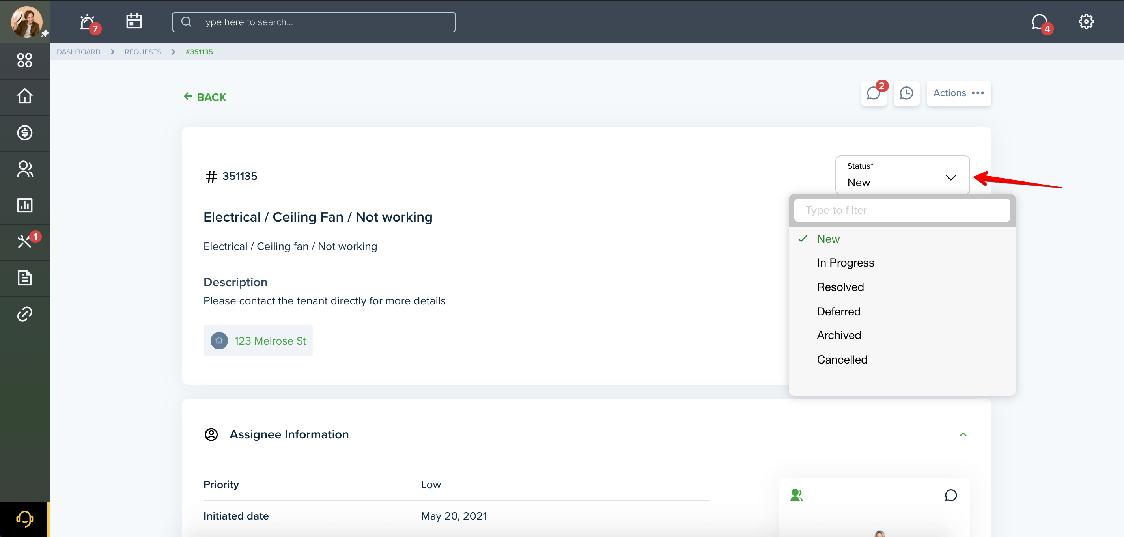Open the home properties sidebar icon
Screen dimensions: 1124x537
(24, 97)
